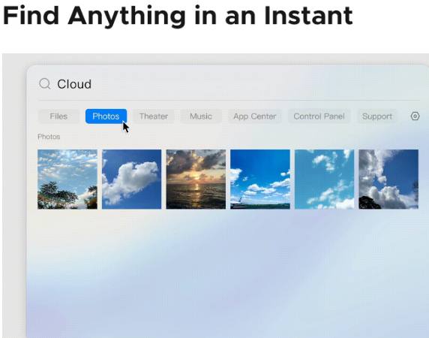Show Support search results
429x338 pixels.
pos(377,116)
